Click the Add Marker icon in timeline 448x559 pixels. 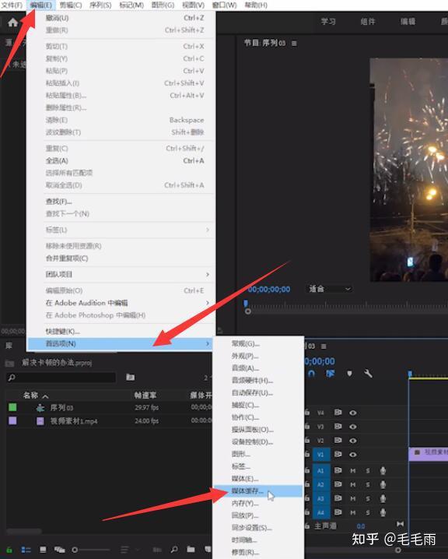pyautogui.click(x=349, y=374)
